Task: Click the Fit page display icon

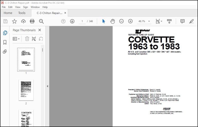Action: pyautogui.click(x=158, y=21)
